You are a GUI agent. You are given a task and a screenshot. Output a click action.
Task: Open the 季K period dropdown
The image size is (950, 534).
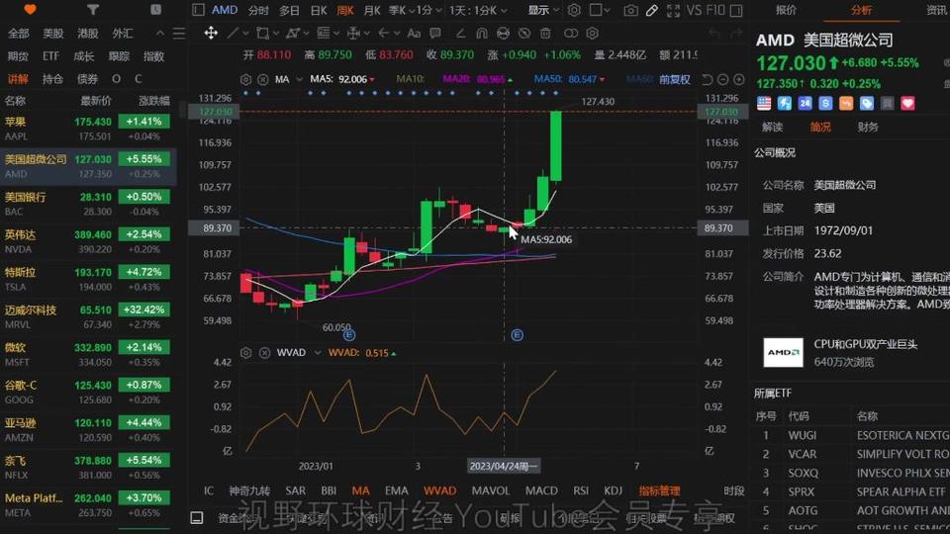(402, 10)
